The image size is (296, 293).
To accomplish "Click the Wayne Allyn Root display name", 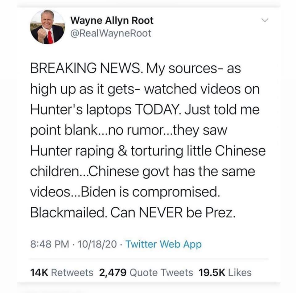I will point(112,20).
